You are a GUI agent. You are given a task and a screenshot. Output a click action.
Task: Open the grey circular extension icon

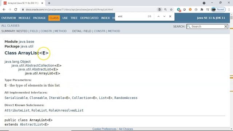pyautogui.click(x=185, y=9)
